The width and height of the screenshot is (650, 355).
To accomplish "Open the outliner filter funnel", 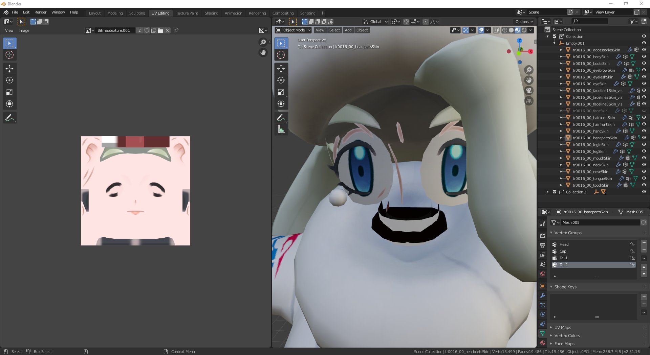I will [633, 21].
